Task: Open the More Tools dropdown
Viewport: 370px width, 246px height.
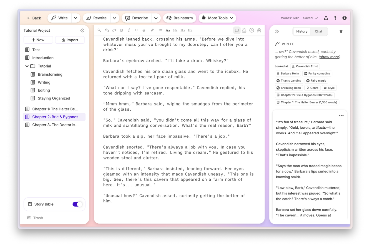Action: coord(217,18)
